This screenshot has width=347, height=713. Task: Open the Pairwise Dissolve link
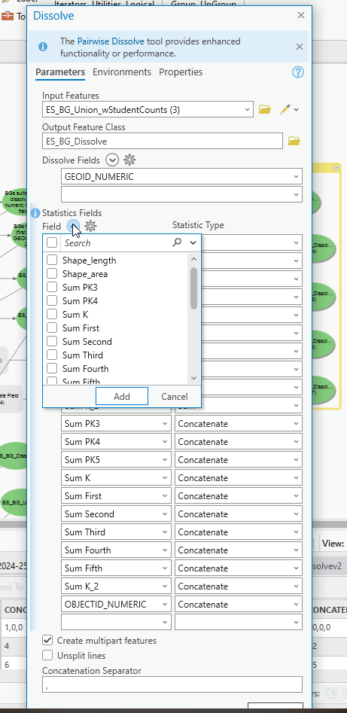[111, 41]
